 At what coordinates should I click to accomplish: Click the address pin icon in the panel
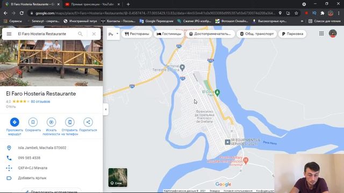coord(9,148)
